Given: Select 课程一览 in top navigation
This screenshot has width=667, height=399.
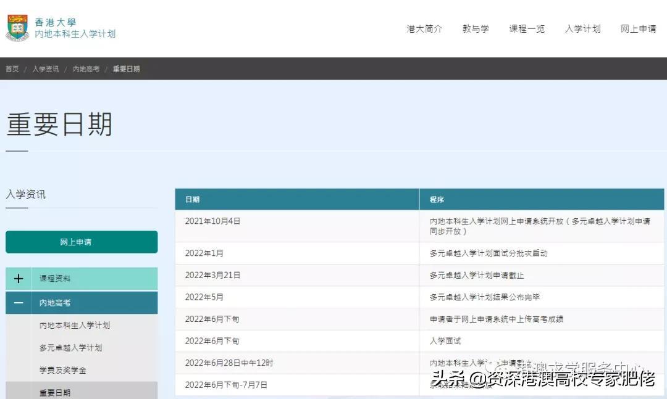Looking at the screenshot, I should (x=527, y=29).
